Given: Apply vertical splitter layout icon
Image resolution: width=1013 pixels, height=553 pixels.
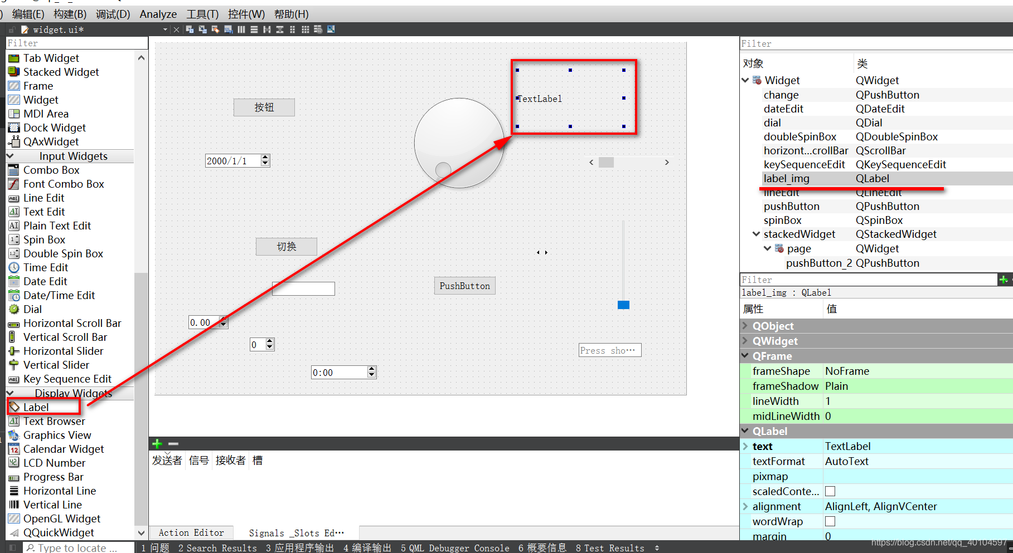Looking at the screenshot, I should (x=280, y=30).
